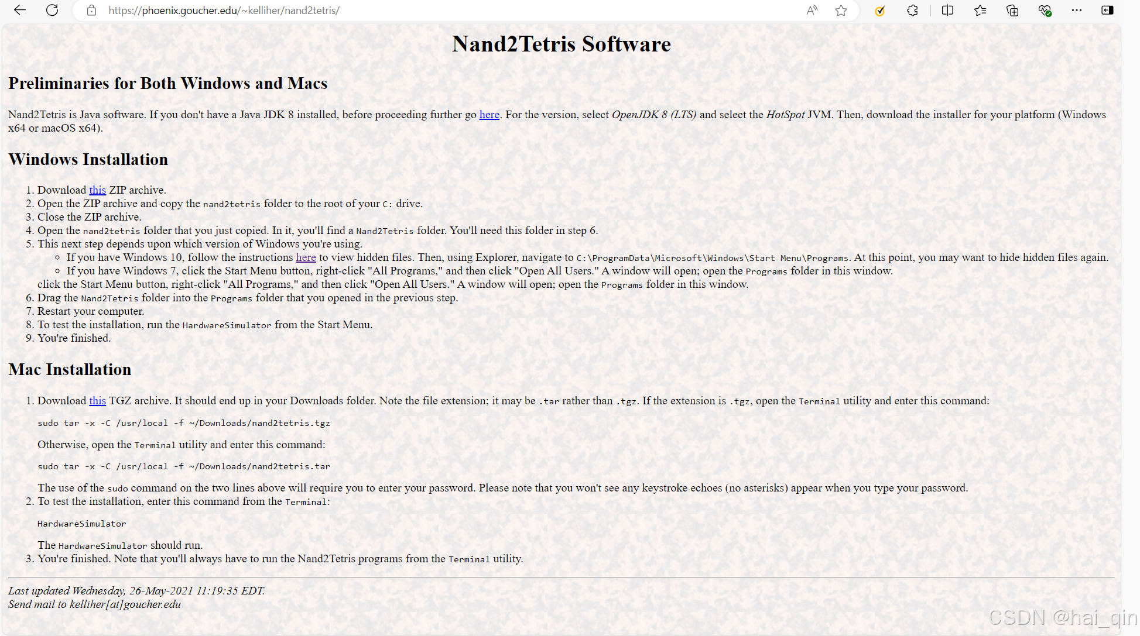Screen dimensions: 1140x636
Task: Open Browser essentials
Action: click(1045, 11)
